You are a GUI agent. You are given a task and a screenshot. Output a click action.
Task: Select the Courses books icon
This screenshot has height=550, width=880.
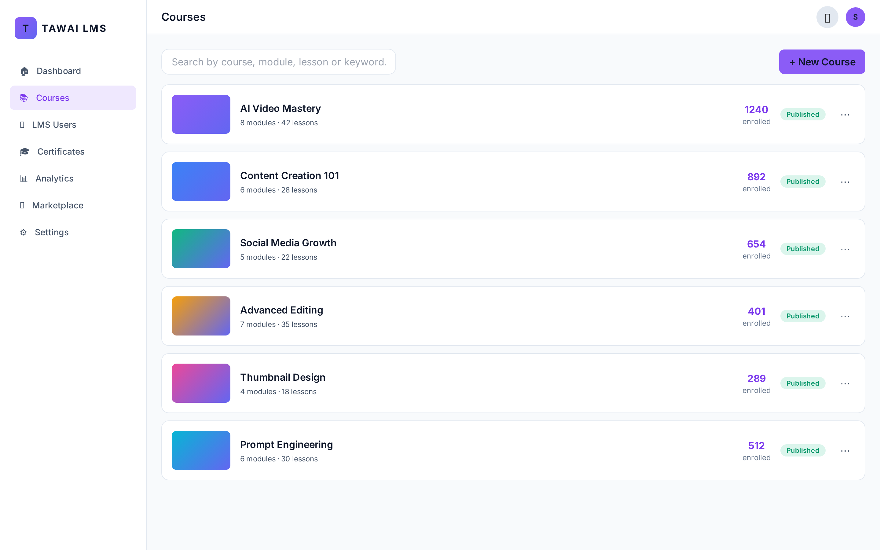[24, 98]
